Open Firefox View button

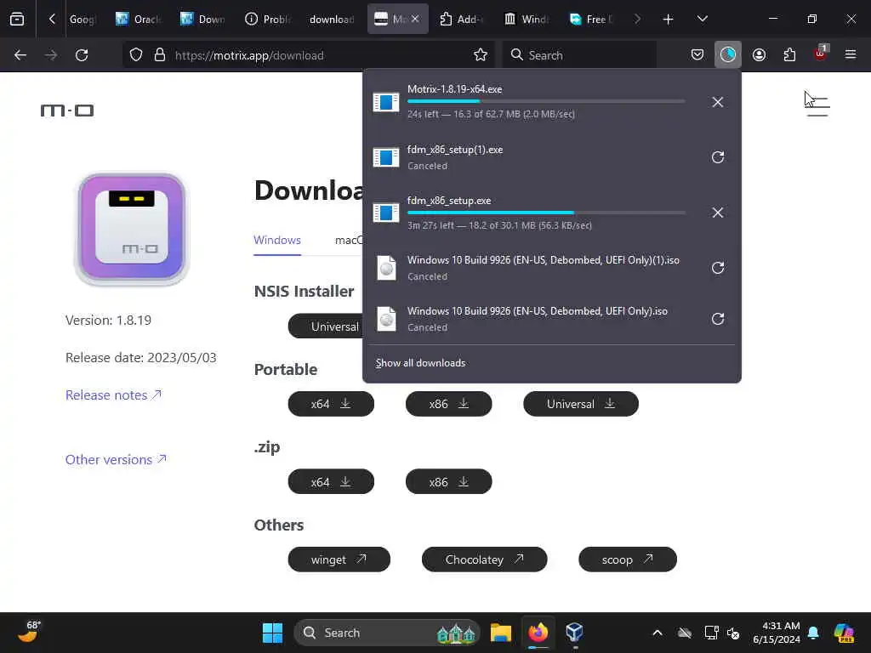coord(17,19)
